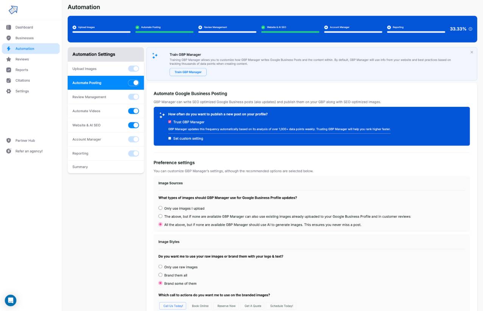Select Only use images I upload

coord(160,208)
